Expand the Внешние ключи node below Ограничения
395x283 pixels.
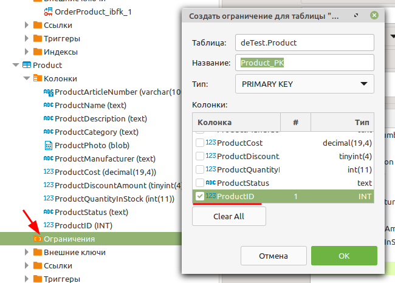[x=26, y=252]
